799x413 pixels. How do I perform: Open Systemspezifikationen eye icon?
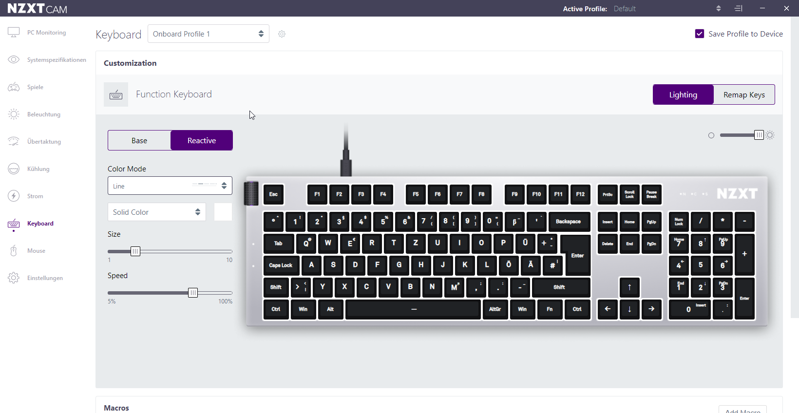14,59
